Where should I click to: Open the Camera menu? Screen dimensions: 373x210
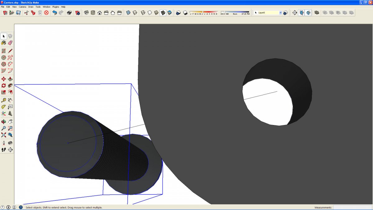tap(22, 7)
